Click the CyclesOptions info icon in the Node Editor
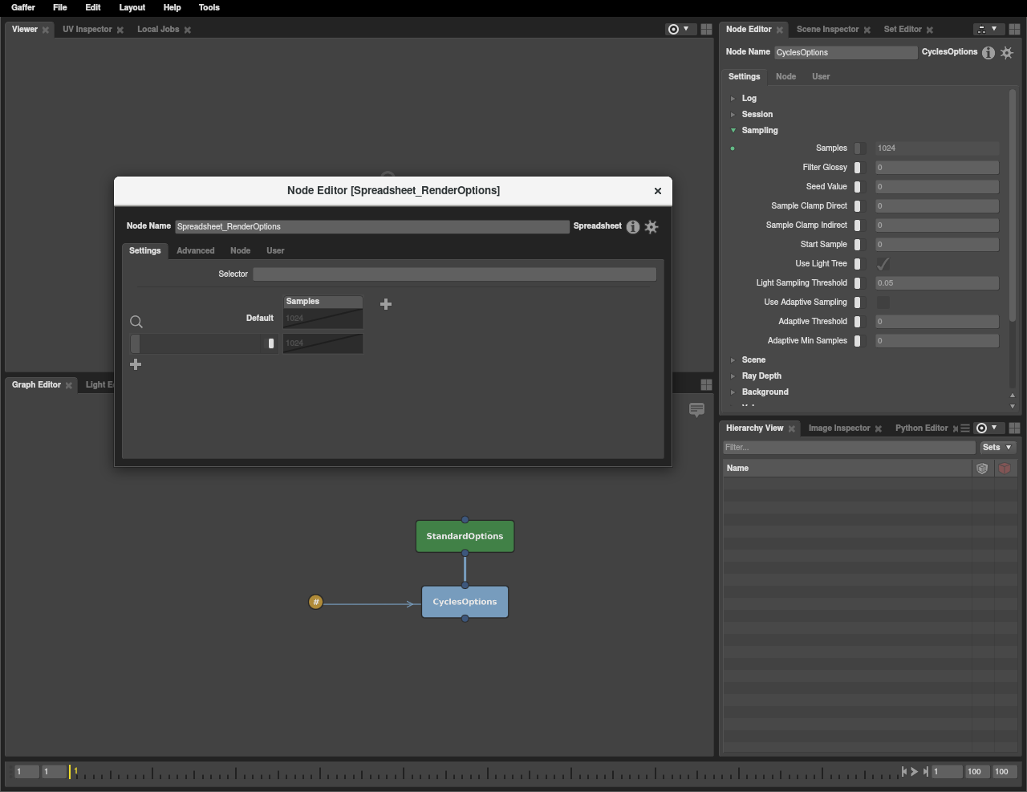The height and width of the screenshot is (792, 1027). click(x=988, y=53)
